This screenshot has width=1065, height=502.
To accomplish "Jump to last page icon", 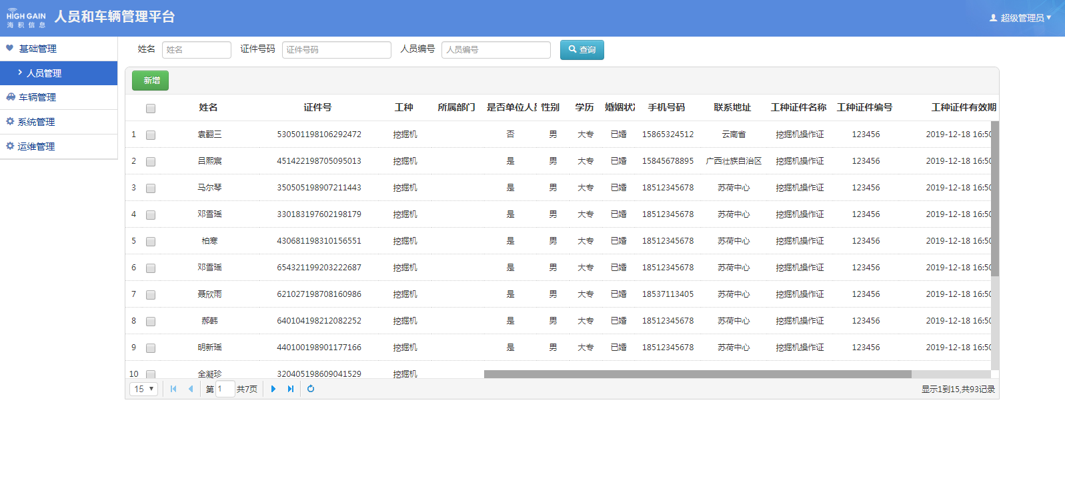I will [x=291, y=389].
